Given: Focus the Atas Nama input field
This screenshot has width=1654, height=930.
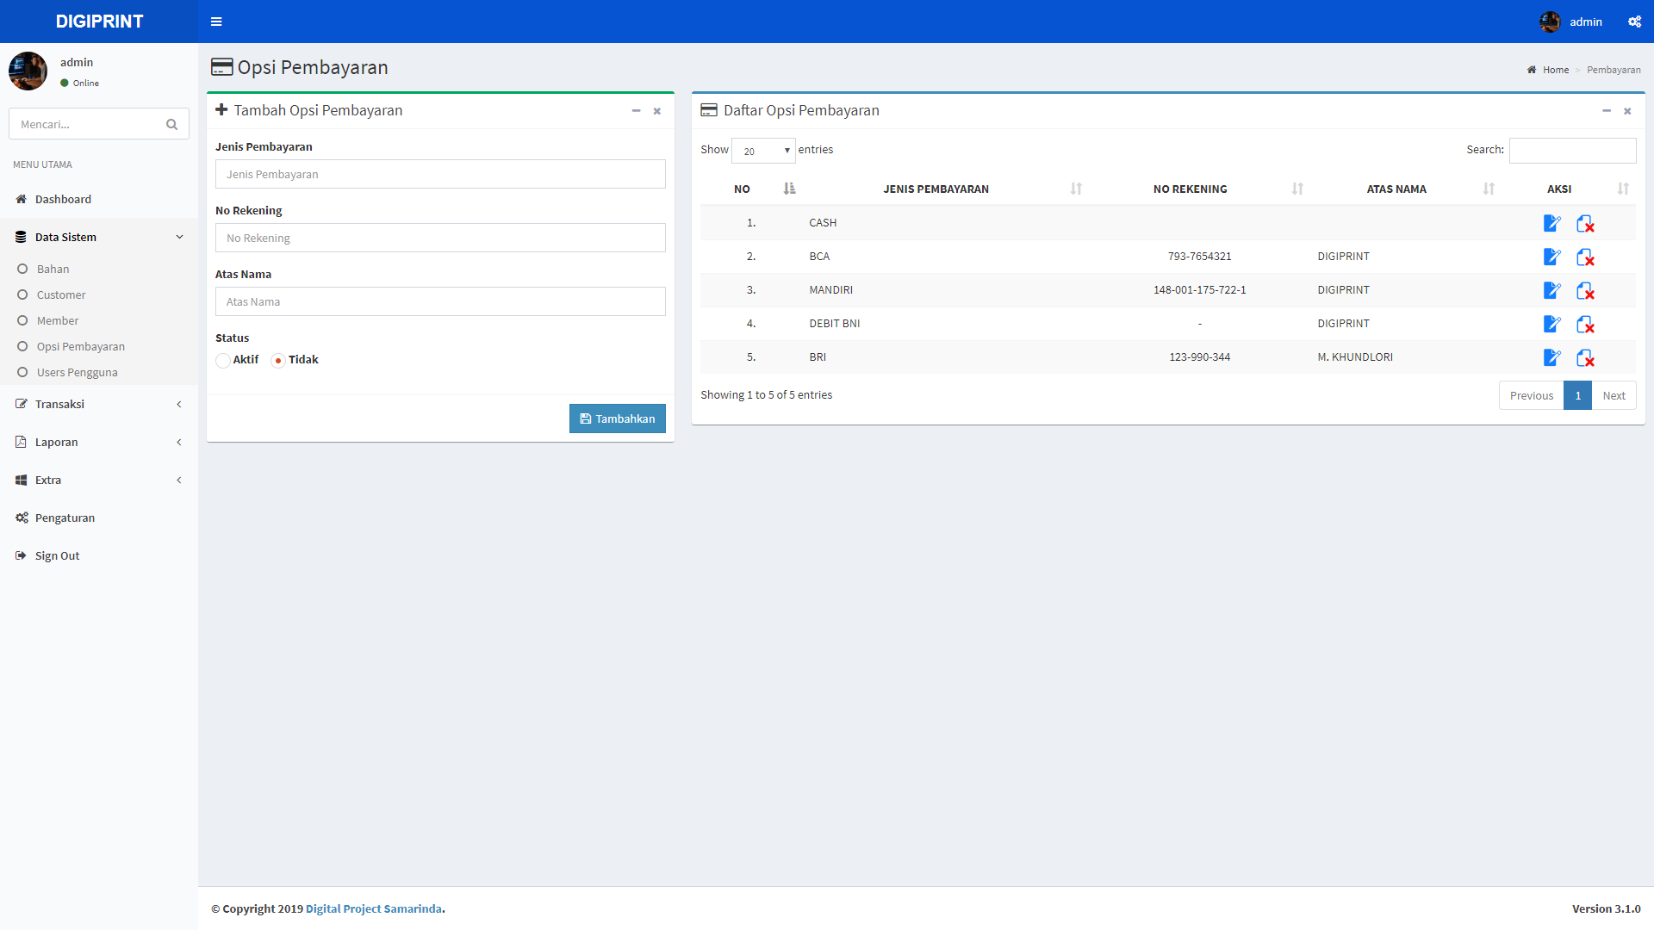Looking at the screenshot, I should (x=440, y=301).
